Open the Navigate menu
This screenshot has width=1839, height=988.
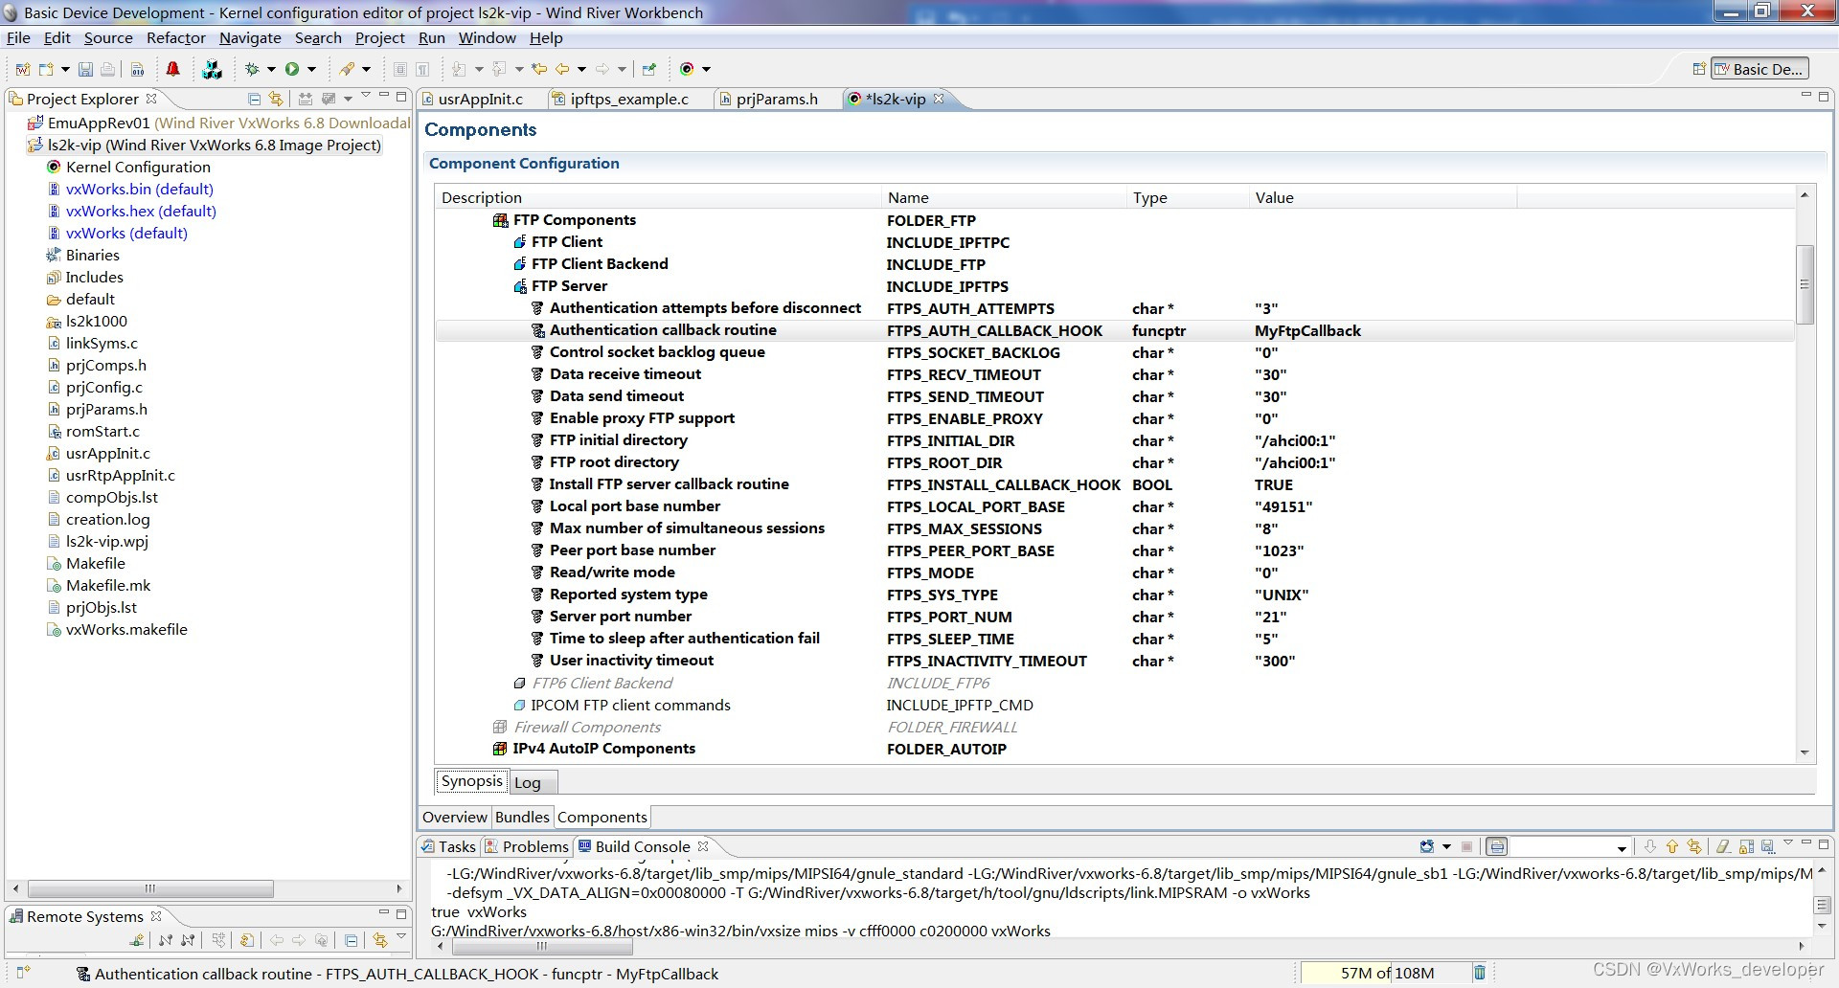pyautogui.click(x=250, y=38)
